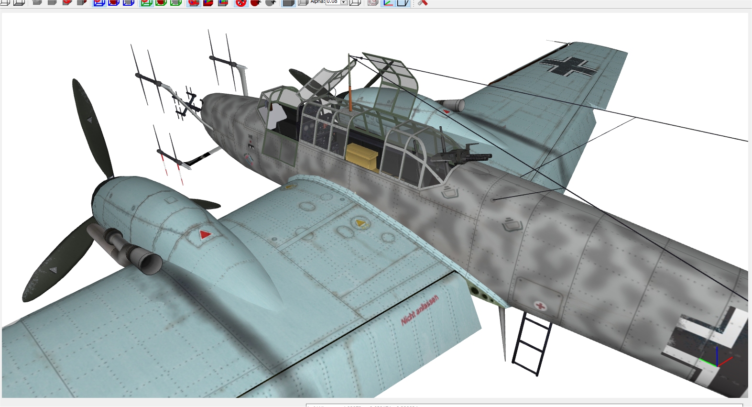The image size is (752, 407).
Task: Click the texture image icon near axes button
Action: (x=373, y=2)
